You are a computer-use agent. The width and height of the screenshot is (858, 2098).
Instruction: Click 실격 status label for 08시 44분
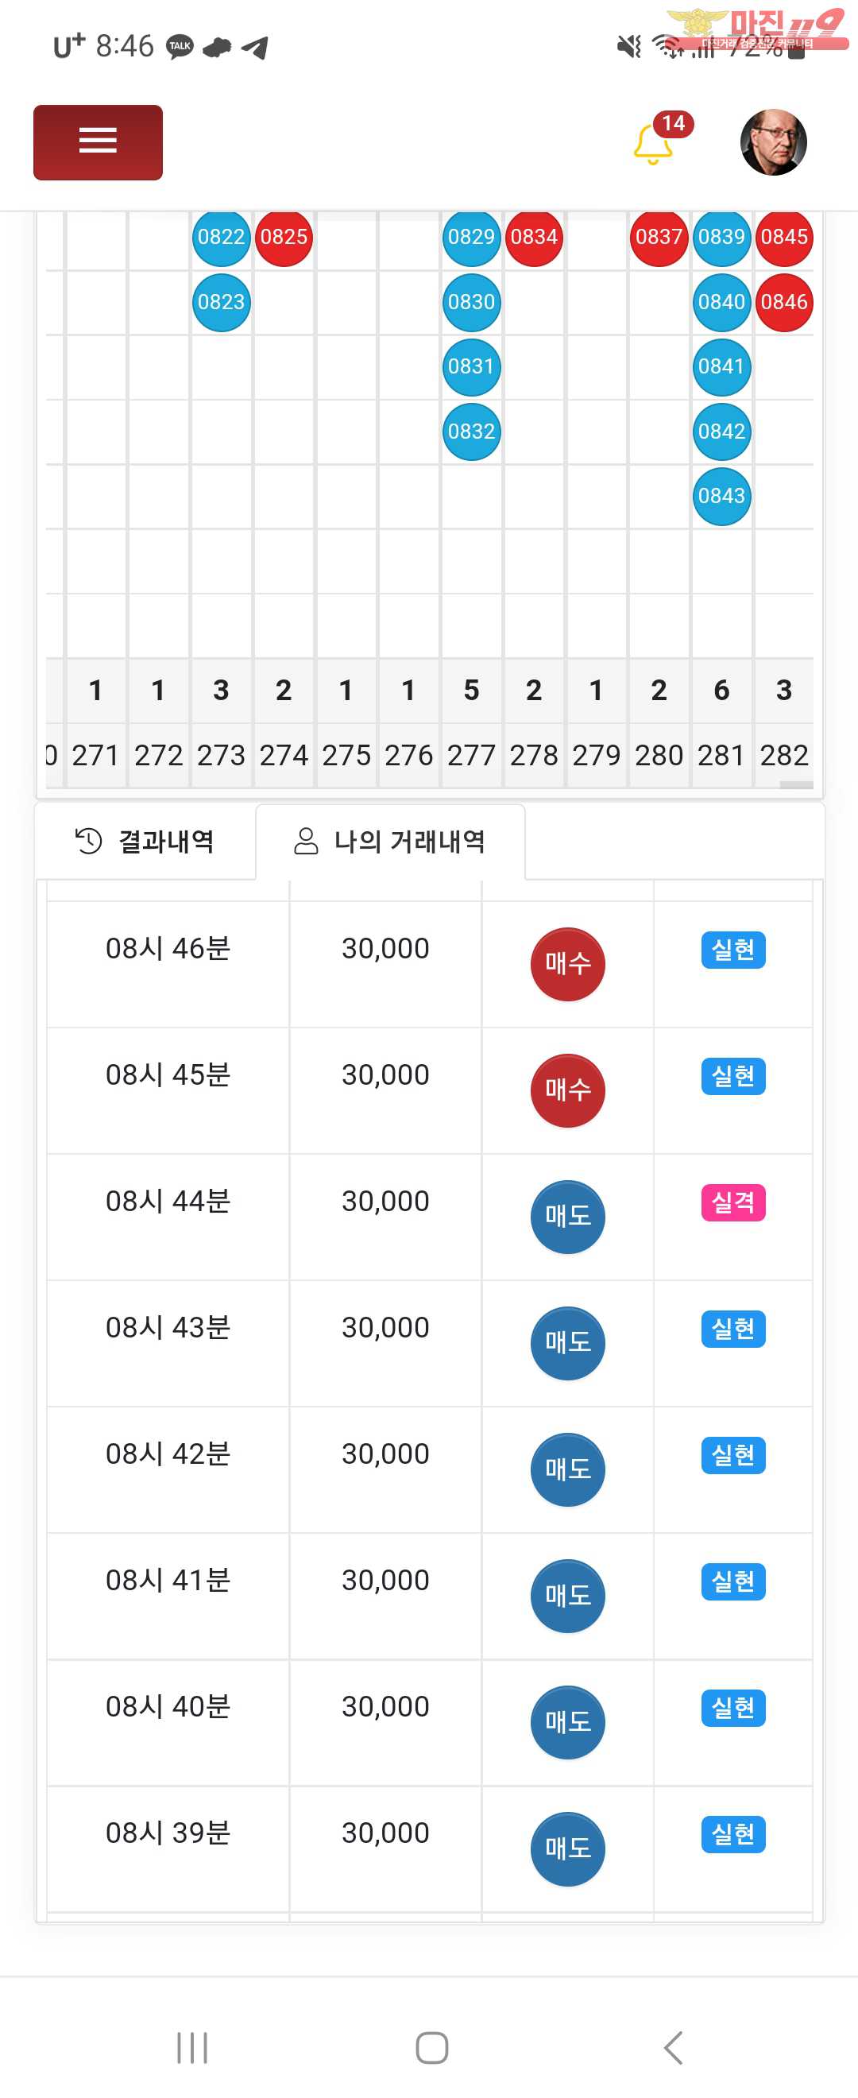[732, 1202]
